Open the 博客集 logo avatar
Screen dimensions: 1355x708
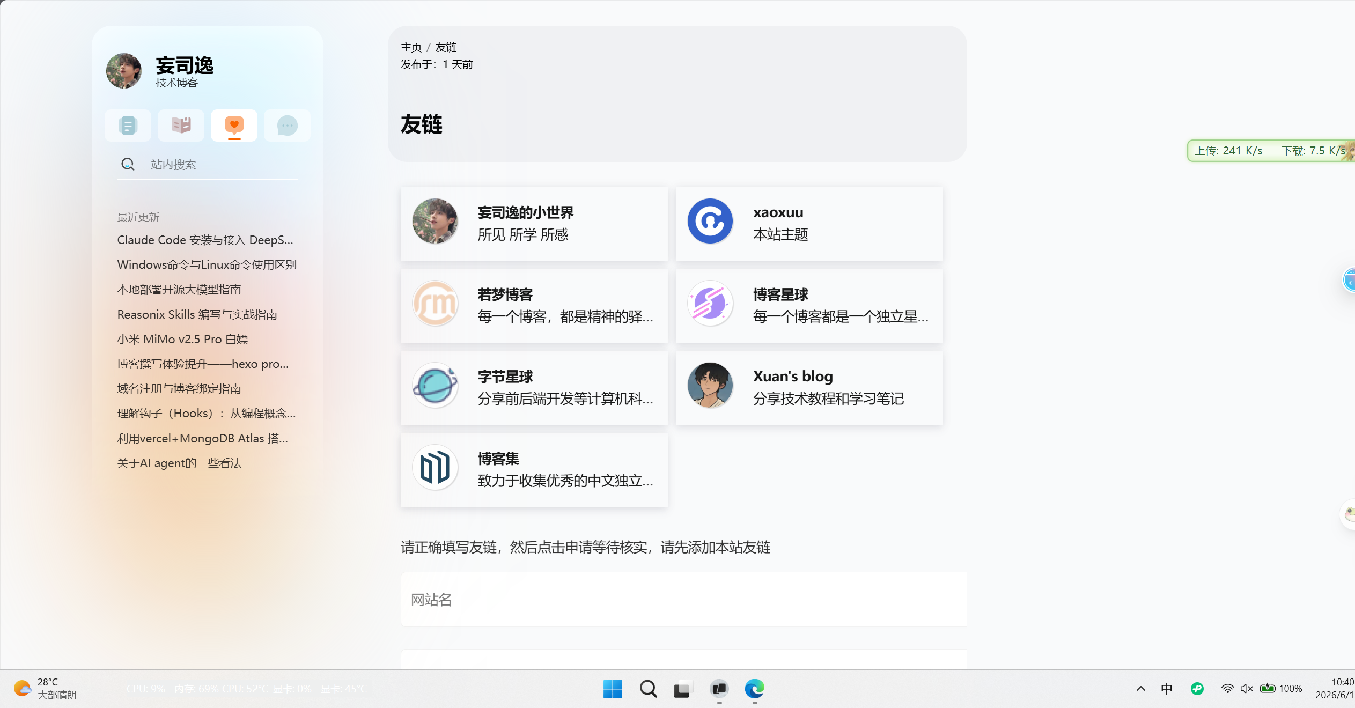coord(435,468)
